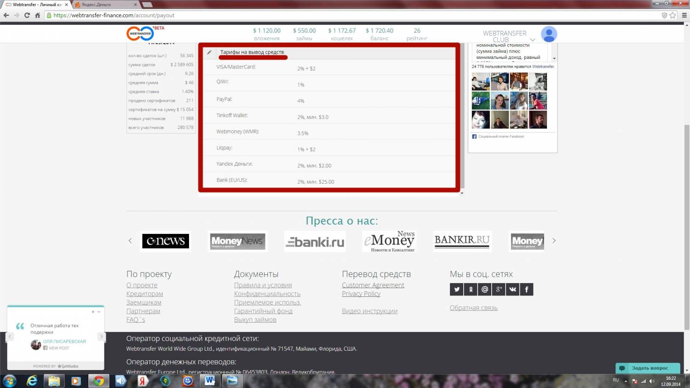Open the Chrome menu hamburger icon
The height and width of the screenshot is (388, 690).
click(684, 15)
